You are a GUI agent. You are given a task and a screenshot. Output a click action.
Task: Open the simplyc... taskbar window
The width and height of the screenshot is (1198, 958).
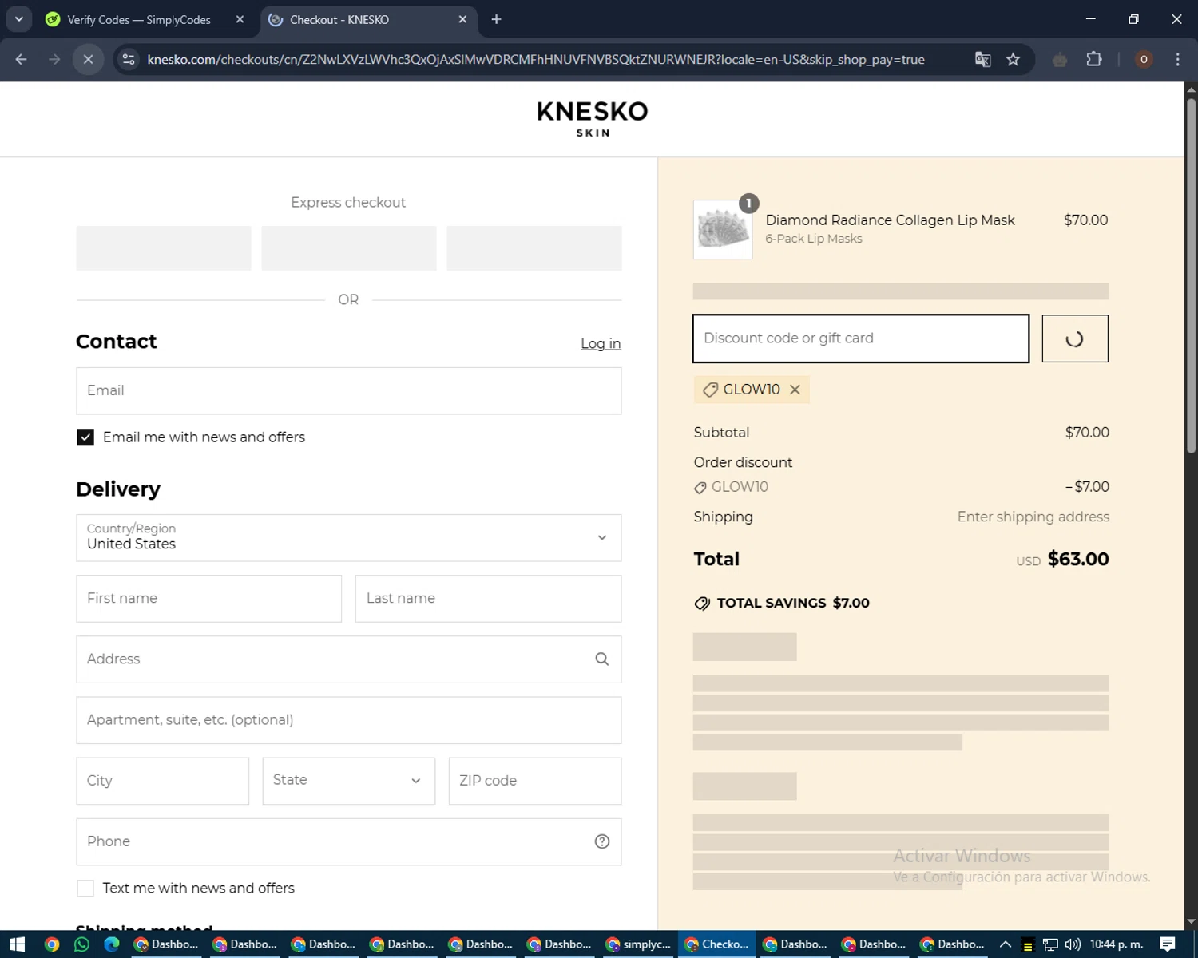click(x=638, y=944)
